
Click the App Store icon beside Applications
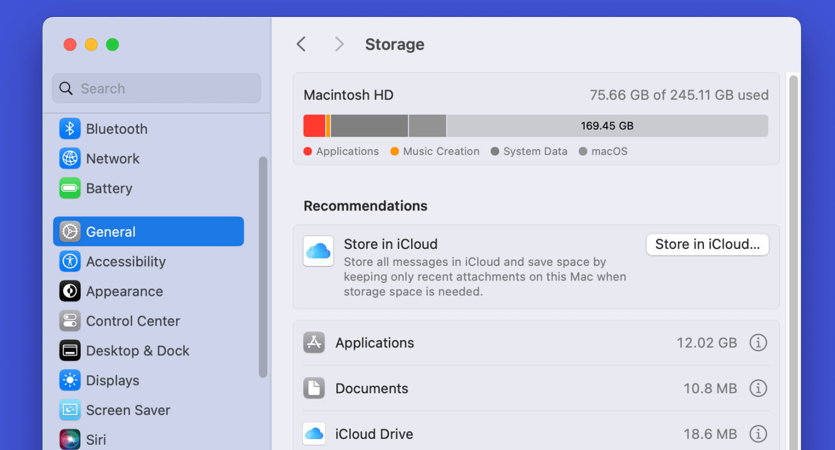tap(314, 342)
